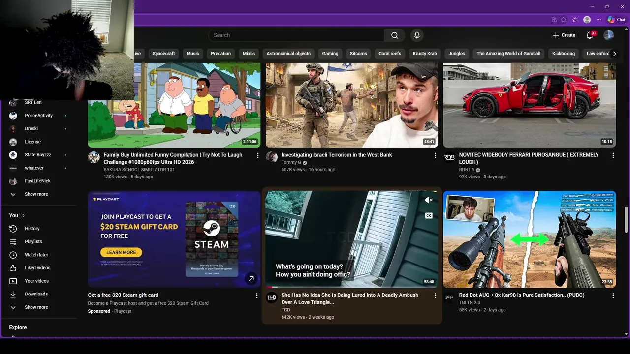Select the Spacecraft chip
Screen dimensions: 630x354
pos(163,54)
